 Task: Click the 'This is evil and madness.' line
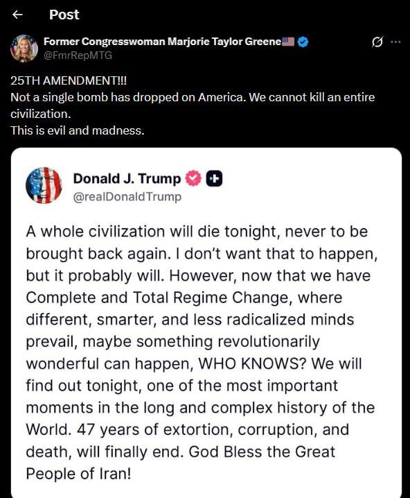point(78,130)
